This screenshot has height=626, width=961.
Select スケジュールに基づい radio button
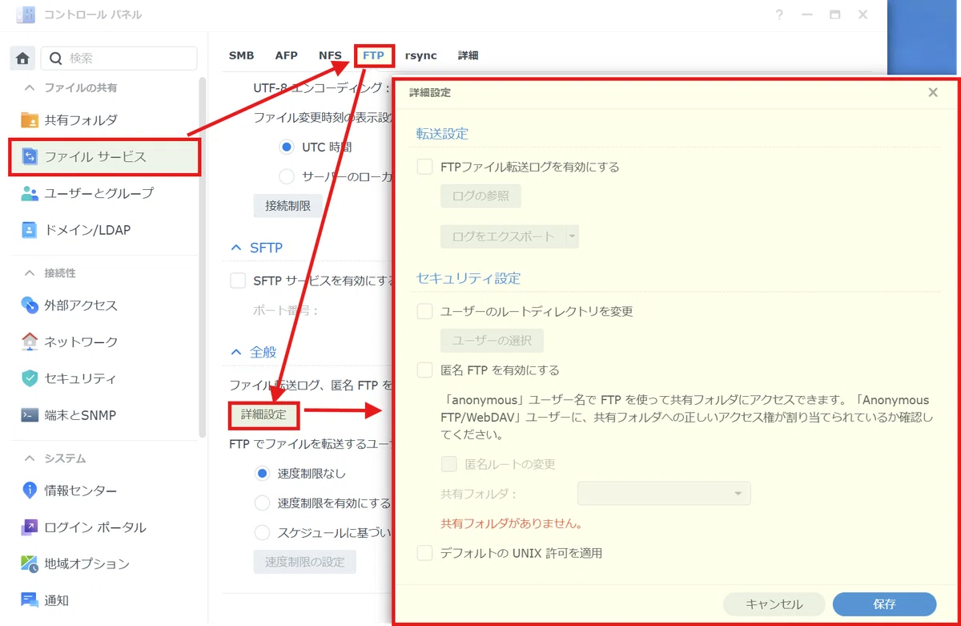click(262, 532)
